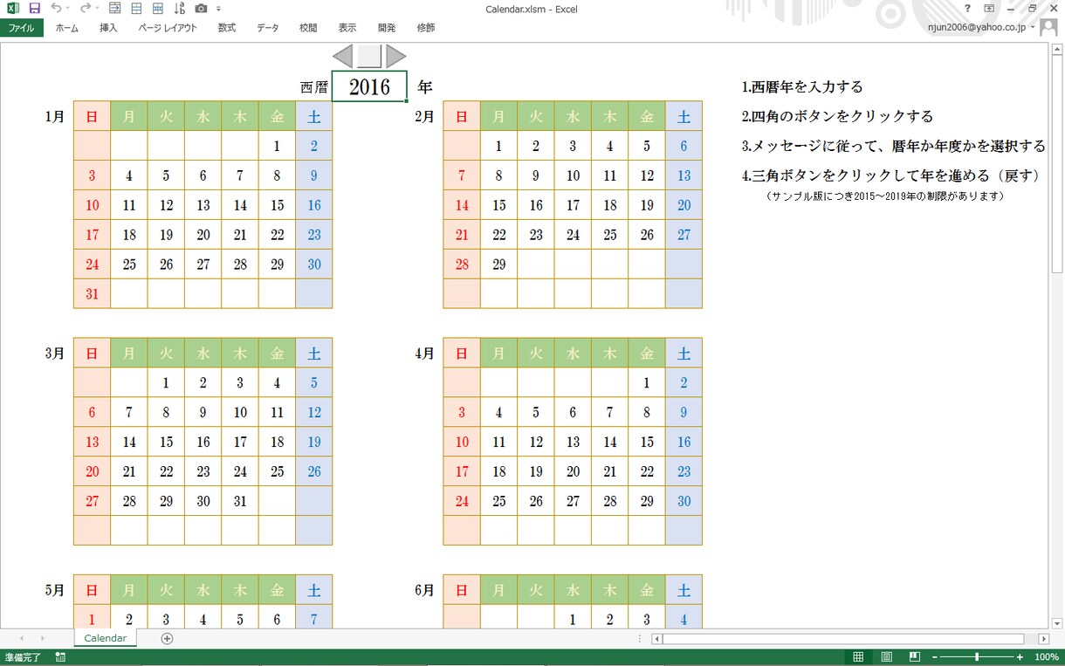
Task: Click the second grid icon in the quick access toolbar
Action: (136, 8)
